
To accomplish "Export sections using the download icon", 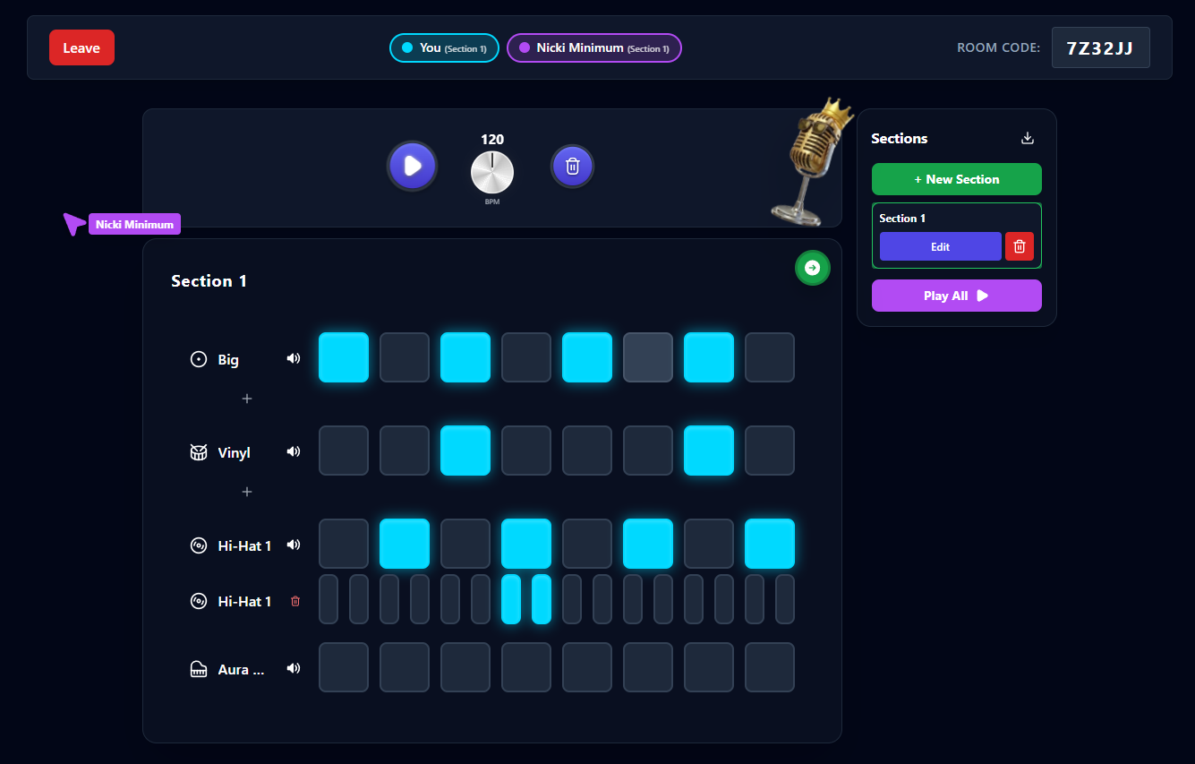I will tap(1027, 138).
